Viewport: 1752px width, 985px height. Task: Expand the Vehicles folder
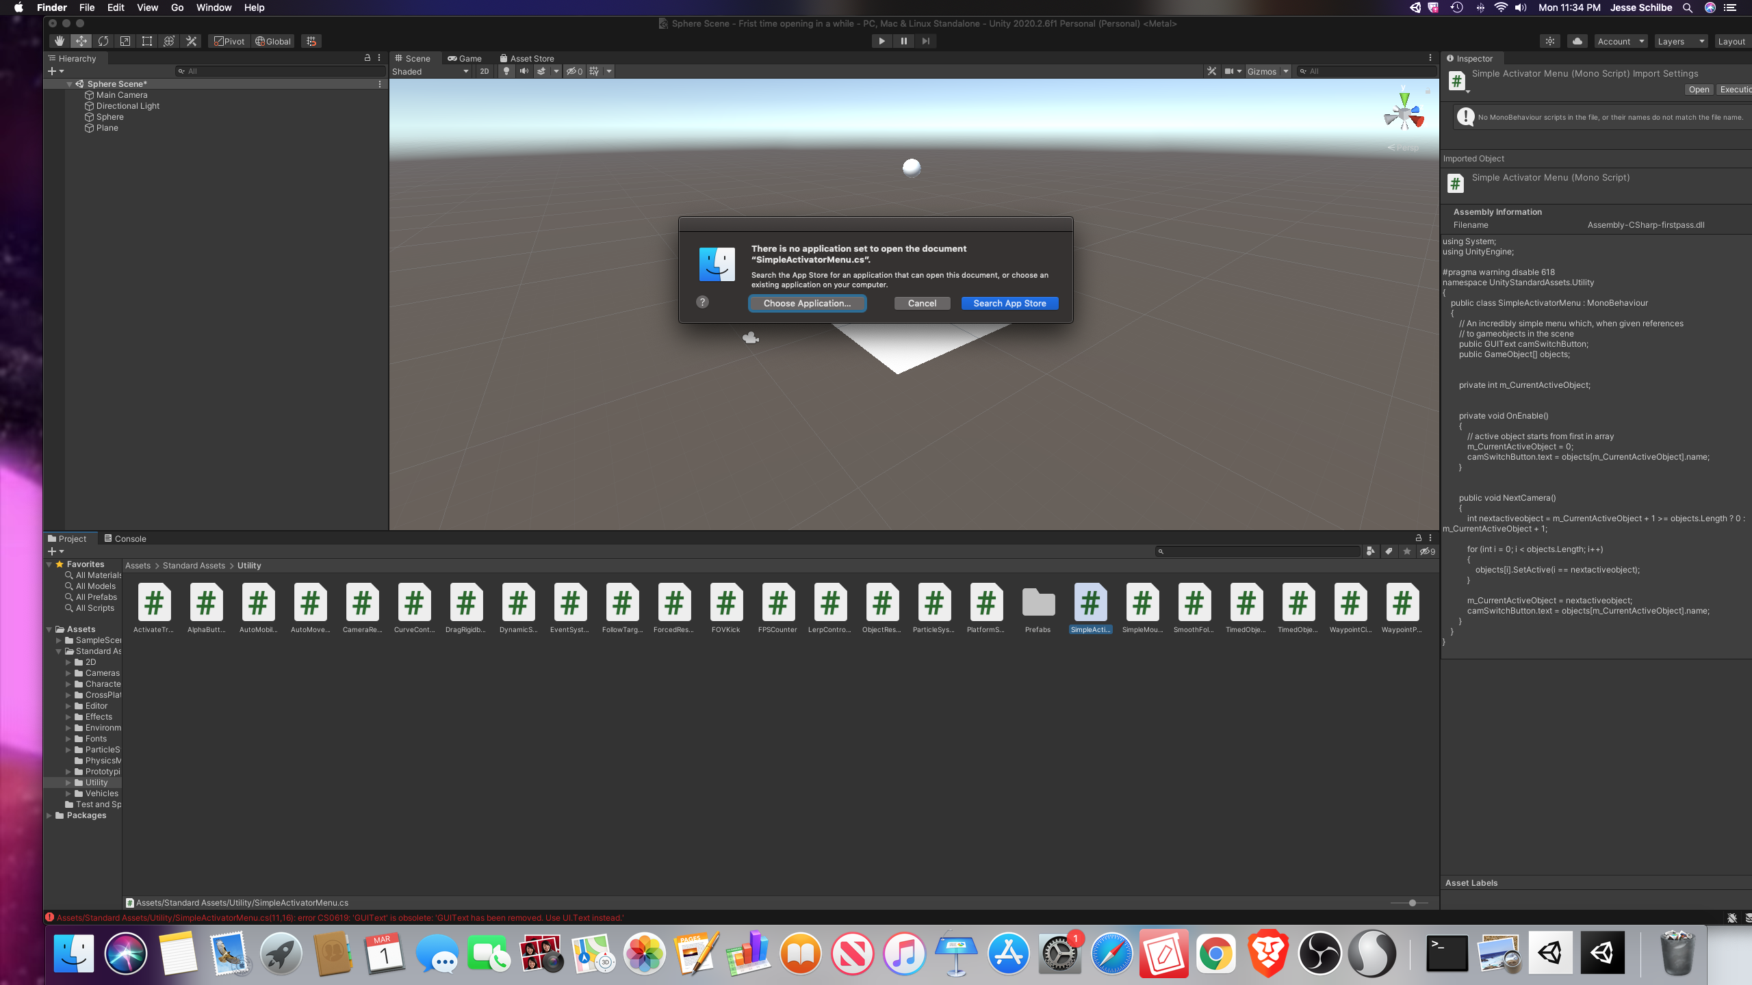[68, 793]
